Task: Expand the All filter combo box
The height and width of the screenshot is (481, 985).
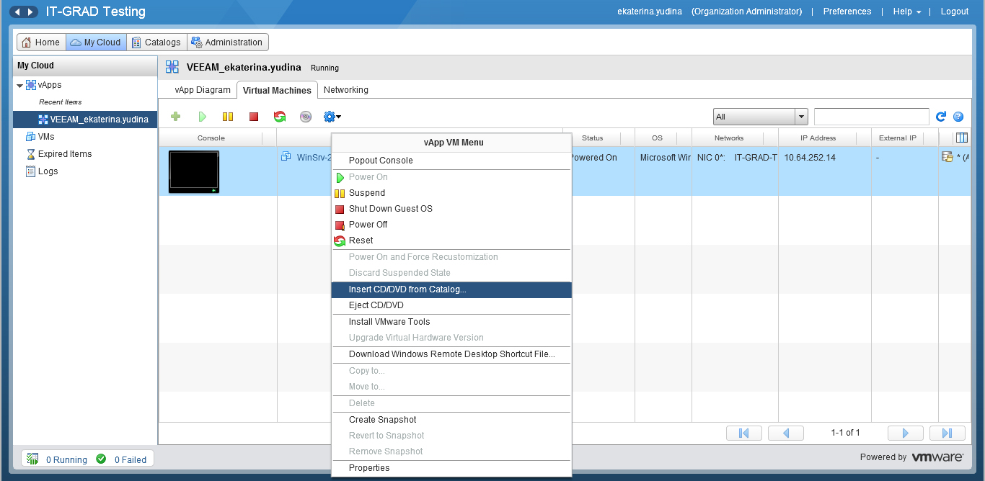Action: pos(800,117)
